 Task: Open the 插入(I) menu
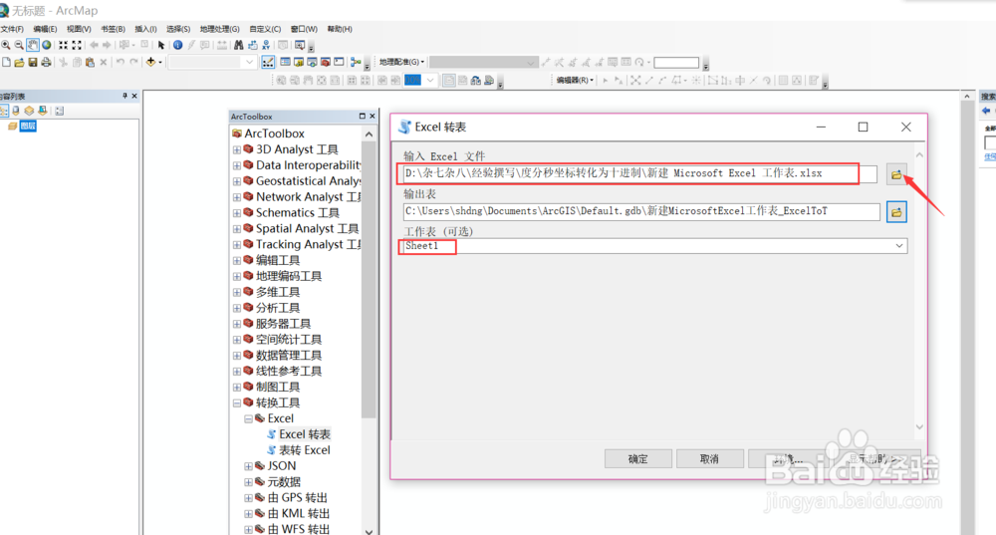coord(145,29)
